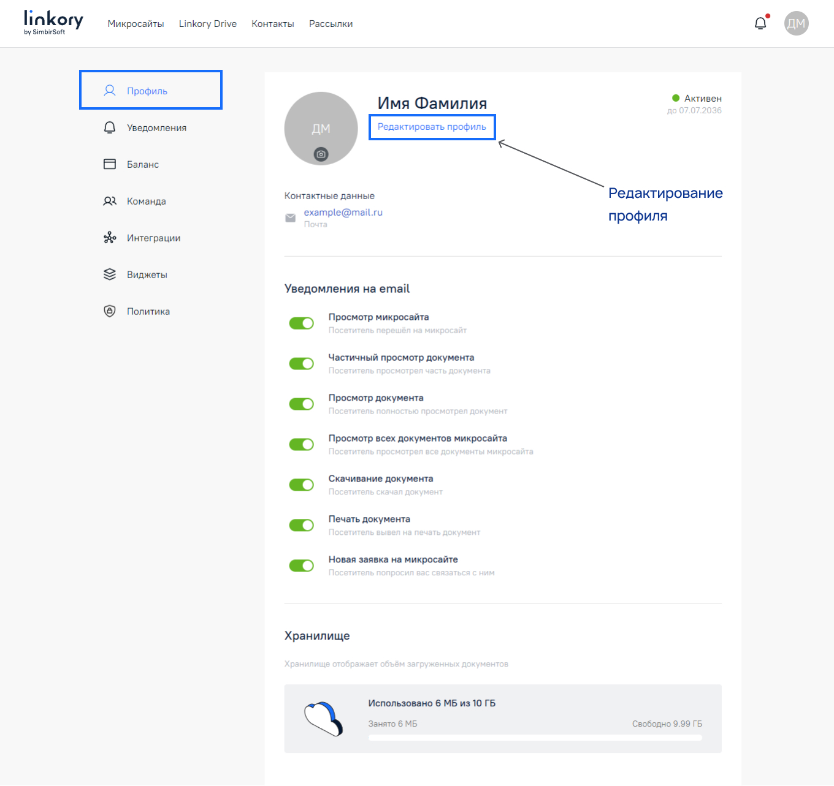The width and height of the screenshot is (834, 786).
Task: Toggle document print notification switch
Action: [302, 526]
